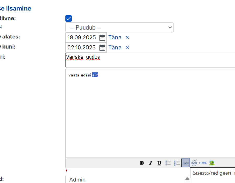Image resolution: width=235 pixels, height=183 pixels.
Task: Insert a bulleted list
Action: [x=168, y=163]
